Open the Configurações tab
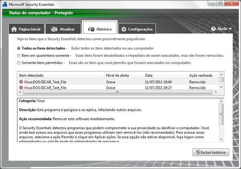Screen dimensions: 241x169 pos(137,29)
